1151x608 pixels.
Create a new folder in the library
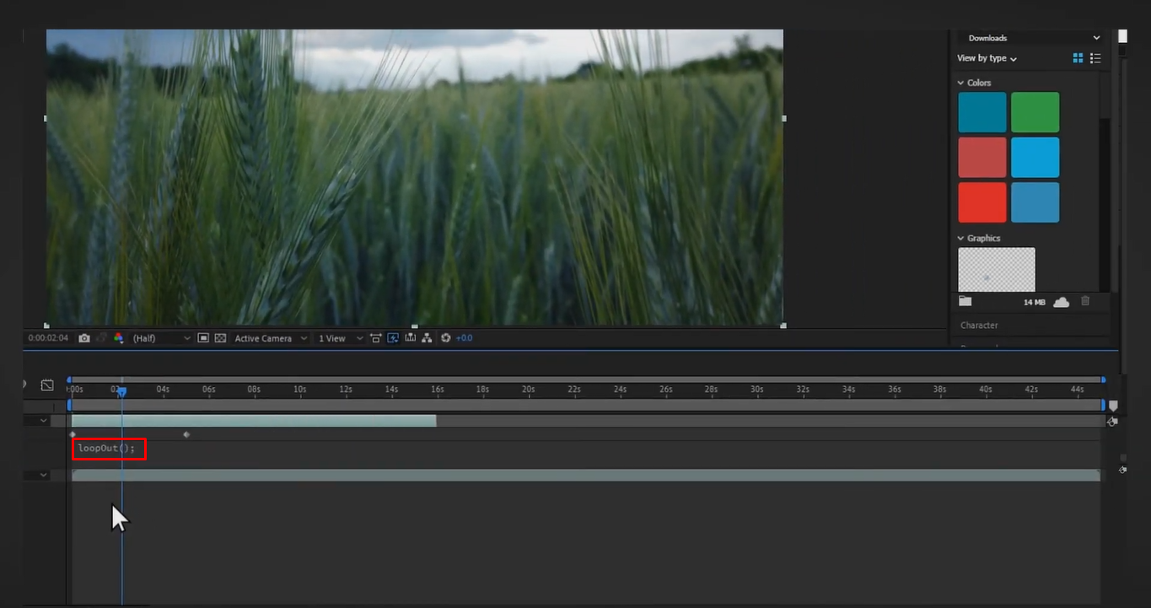pos(965,301)
